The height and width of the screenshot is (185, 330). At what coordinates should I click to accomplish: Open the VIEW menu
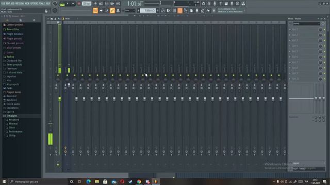27,4
